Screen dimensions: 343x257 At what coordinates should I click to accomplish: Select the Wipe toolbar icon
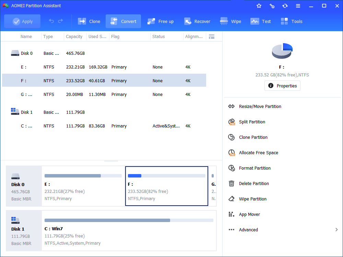(x=224, y=21)
